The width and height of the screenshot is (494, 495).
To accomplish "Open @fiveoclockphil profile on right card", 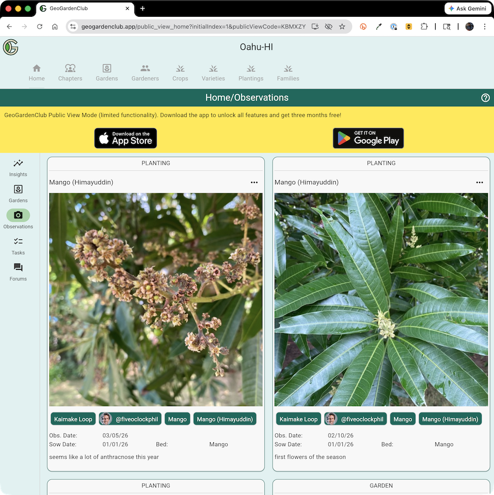I will click(355, 419).
